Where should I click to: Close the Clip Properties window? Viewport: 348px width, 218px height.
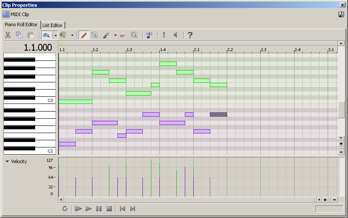click(x=342, y=5)
